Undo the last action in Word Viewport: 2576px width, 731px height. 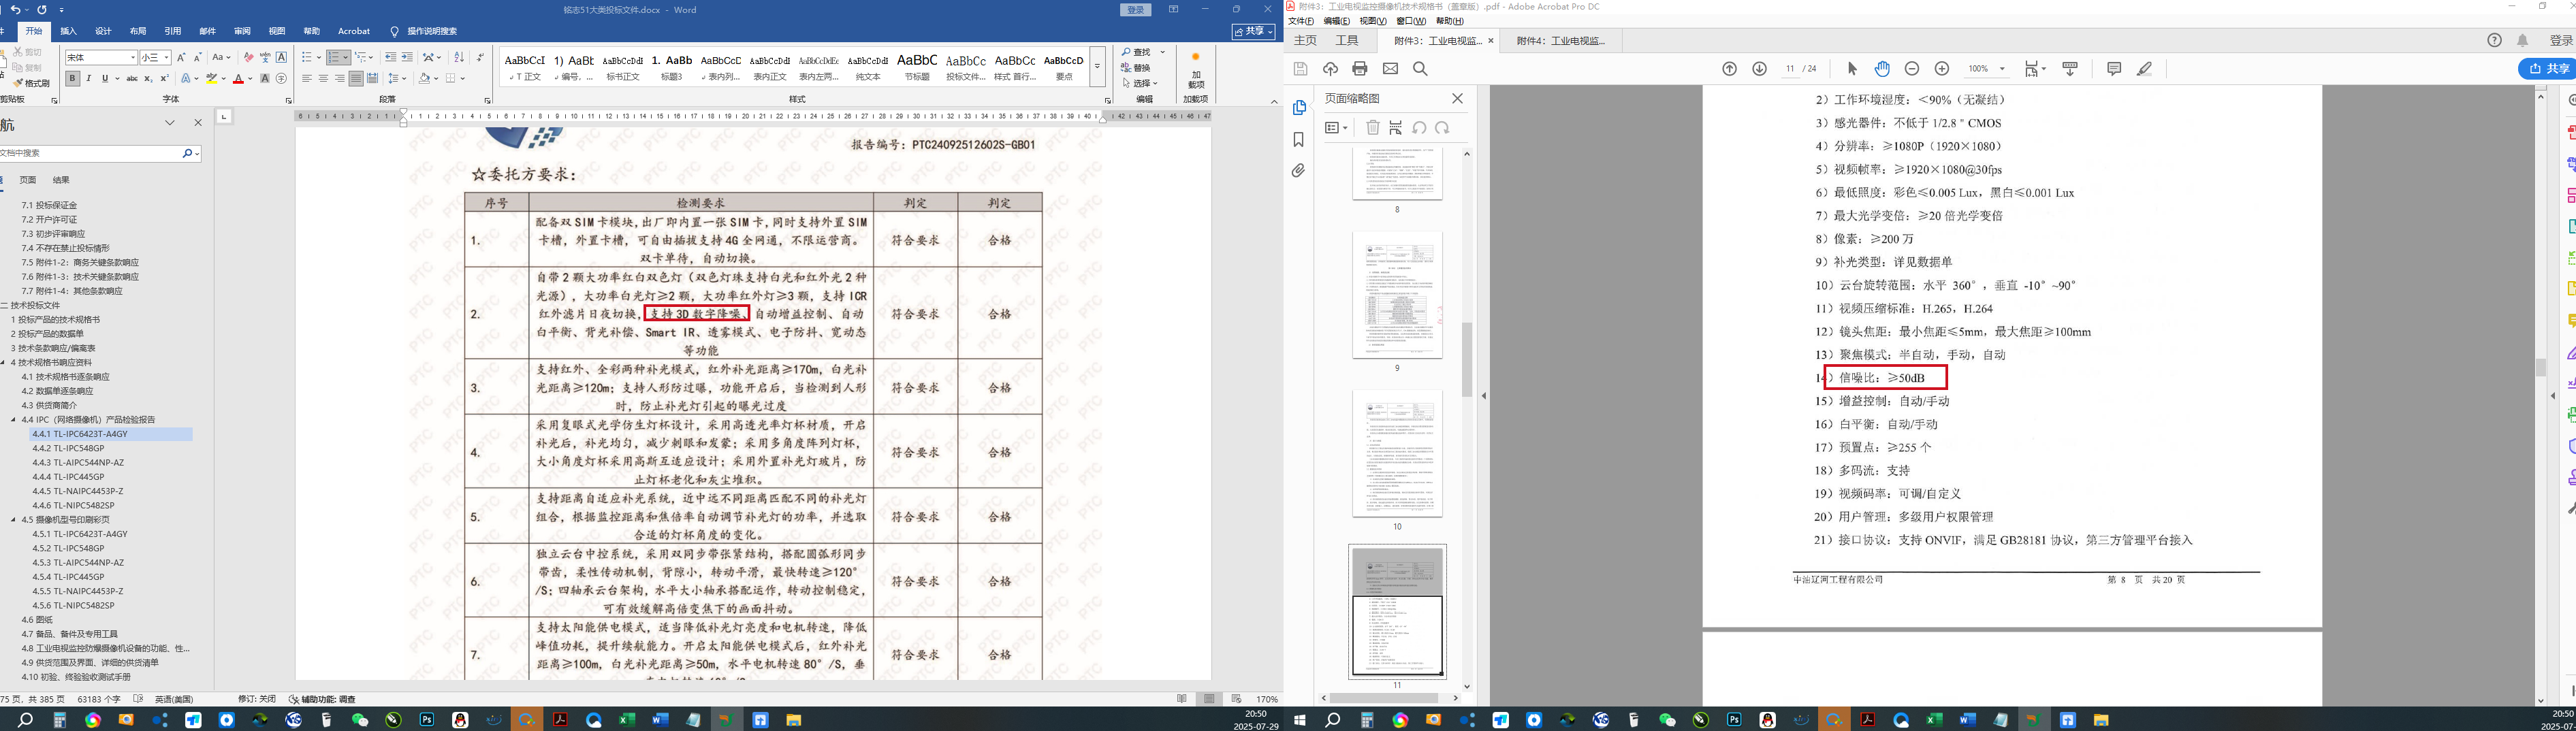15,10
